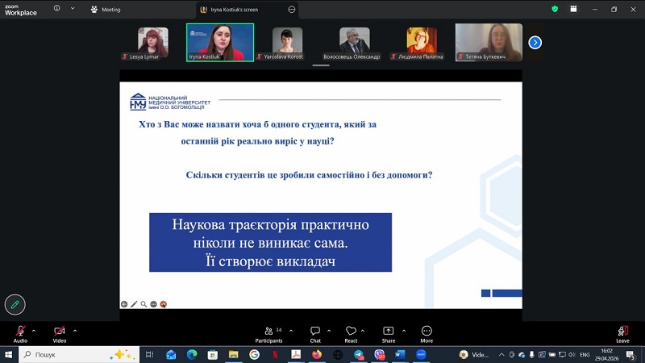Toggle the view layout icon in title bar
This screenshot has height=363, width=645.
pos(573,9)
